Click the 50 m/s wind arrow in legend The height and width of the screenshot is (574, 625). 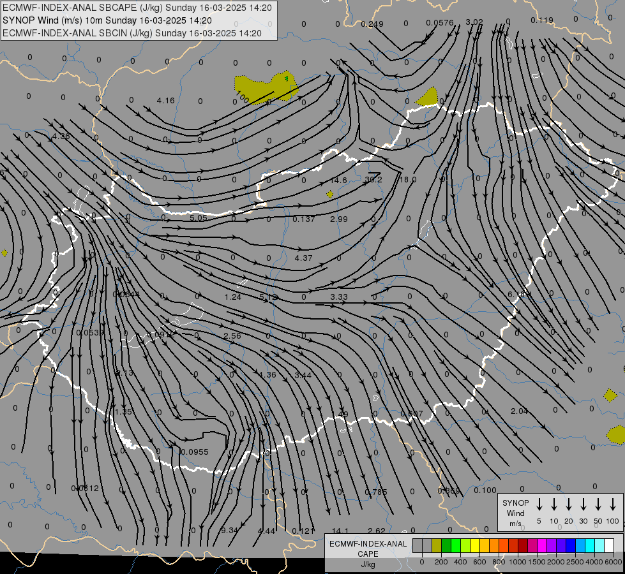[598, 504]
